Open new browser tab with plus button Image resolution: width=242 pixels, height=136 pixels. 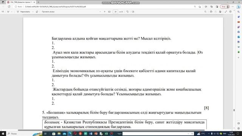point(38,2)
